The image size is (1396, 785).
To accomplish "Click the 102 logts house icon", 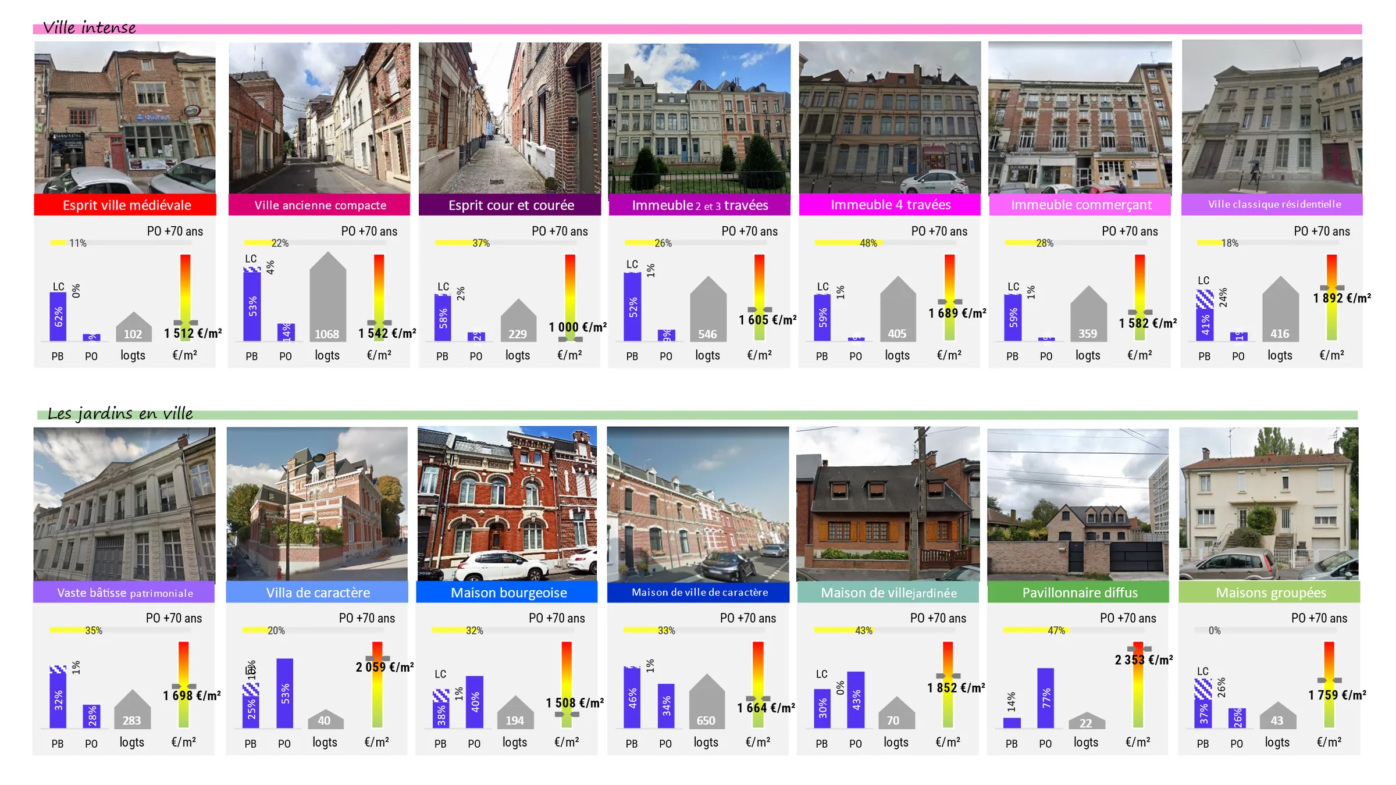I will (133, 327).
